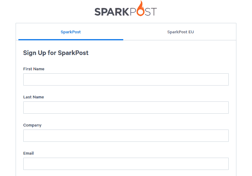Click inside the Email text box
The height and width of the screenshot is (176, 252).
(126, 164)
